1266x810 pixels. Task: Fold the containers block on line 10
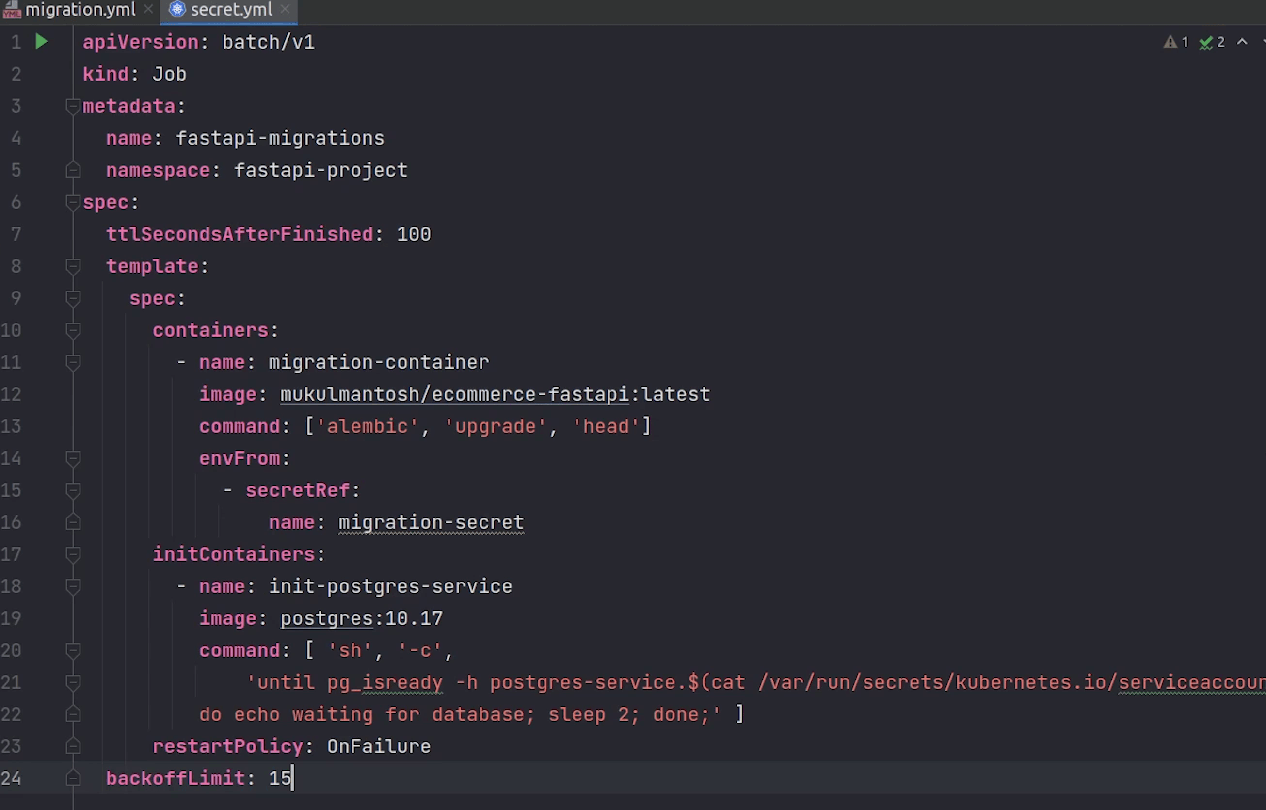[73, 330]
